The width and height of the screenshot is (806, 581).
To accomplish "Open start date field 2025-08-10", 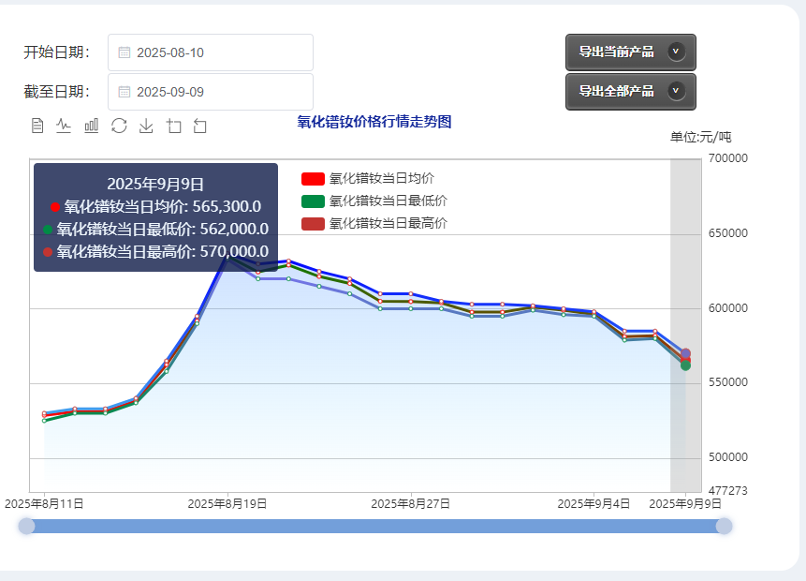I will [x=211, y=52].
